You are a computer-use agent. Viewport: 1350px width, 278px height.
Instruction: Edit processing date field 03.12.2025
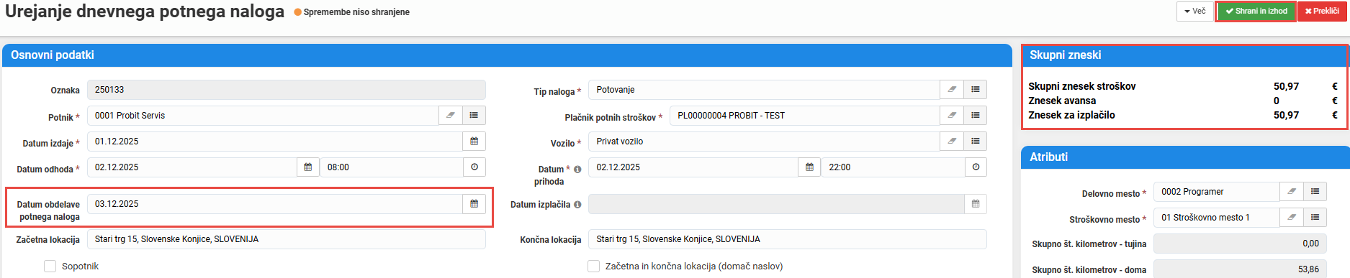(275, 203)
